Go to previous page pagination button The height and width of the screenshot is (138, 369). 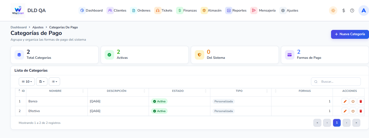coord(327,123)
